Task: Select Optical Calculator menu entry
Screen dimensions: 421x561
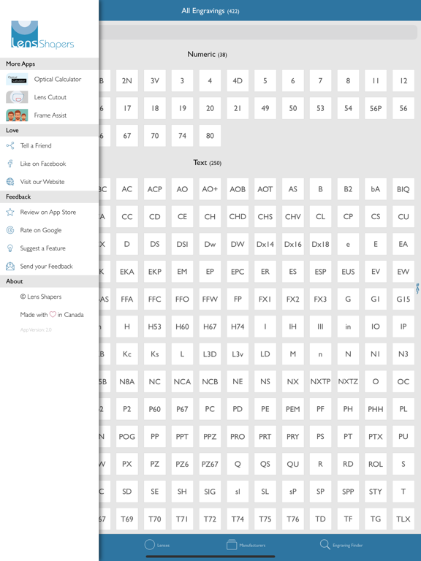Action: (x=50, y=79)
